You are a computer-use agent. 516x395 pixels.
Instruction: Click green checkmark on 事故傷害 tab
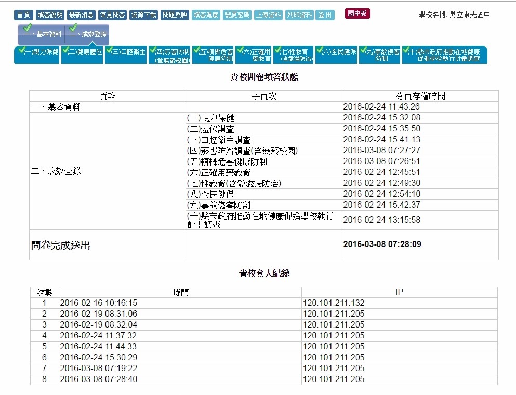pyautogui.click(x=363, y=50)
